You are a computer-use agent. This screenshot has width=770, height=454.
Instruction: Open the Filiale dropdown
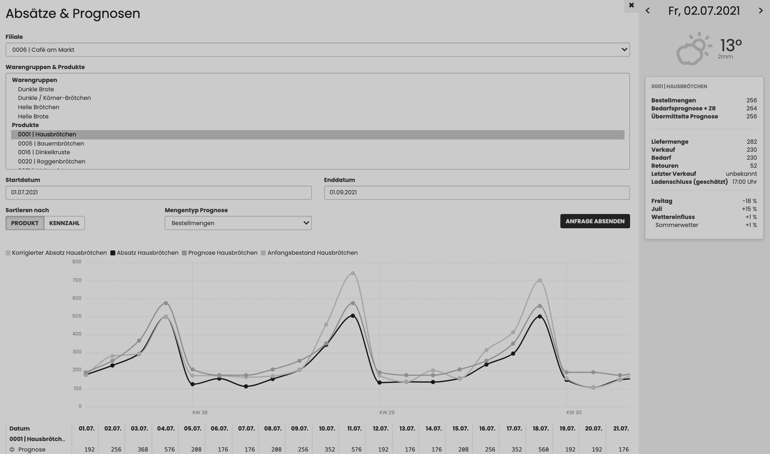click(317, 50)
